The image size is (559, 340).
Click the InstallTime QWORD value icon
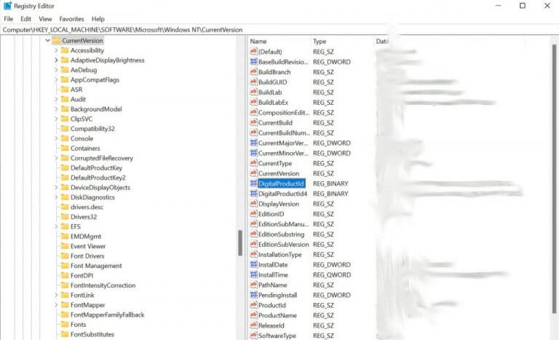[x=253, y=274]
